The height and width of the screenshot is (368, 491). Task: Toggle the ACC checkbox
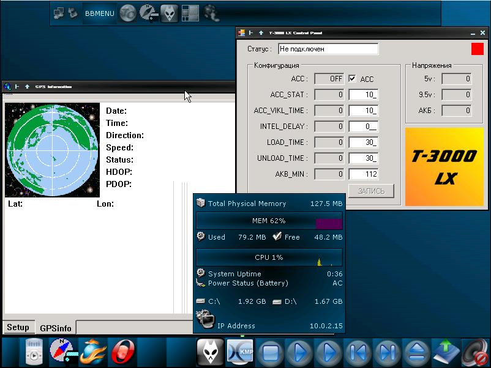352,78
